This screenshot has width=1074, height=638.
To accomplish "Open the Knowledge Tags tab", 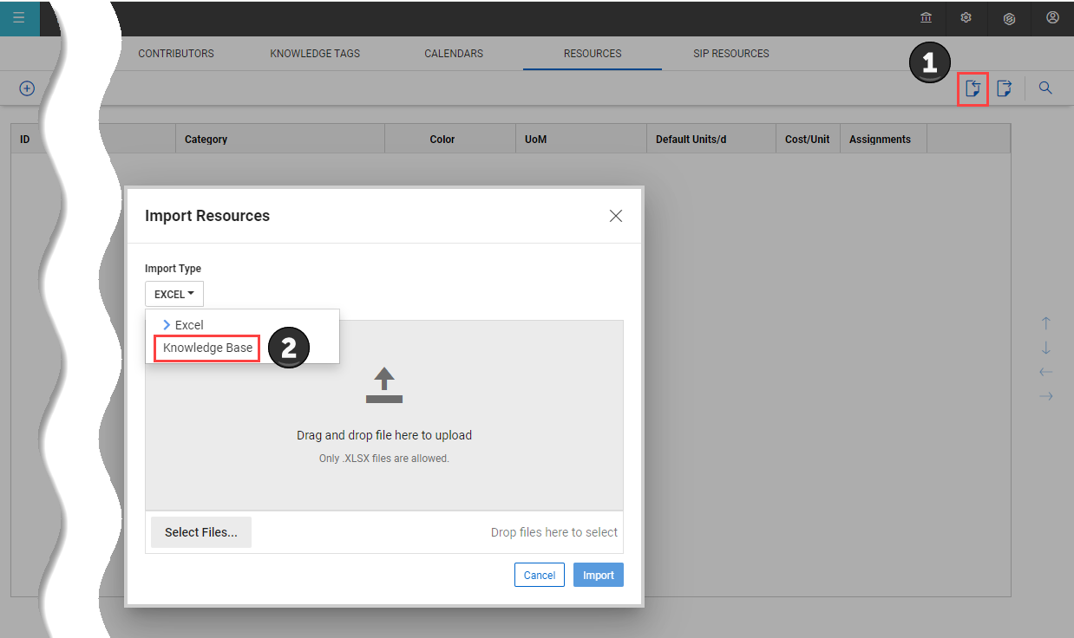I will point(315,54).
